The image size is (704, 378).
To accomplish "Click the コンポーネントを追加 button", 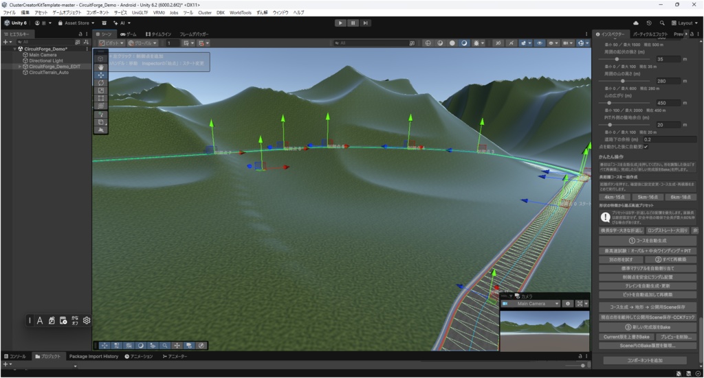I will pos(645,360).
